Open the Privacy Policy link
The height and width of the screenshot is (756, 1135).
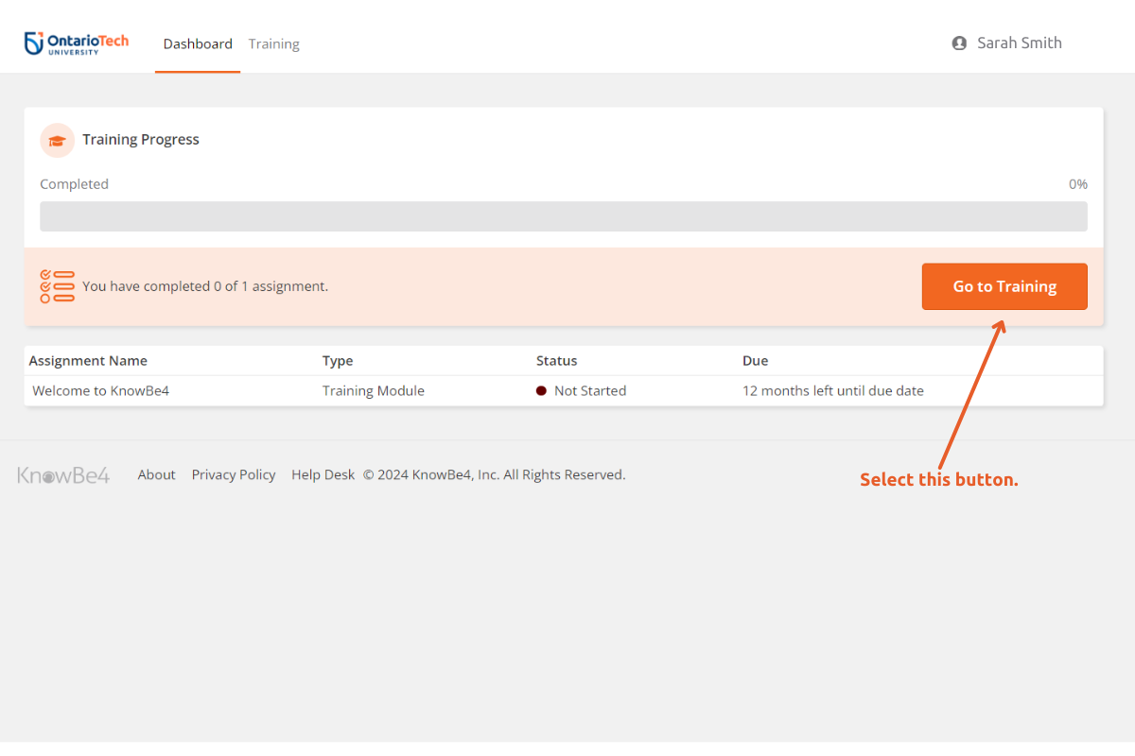[234, 475]
